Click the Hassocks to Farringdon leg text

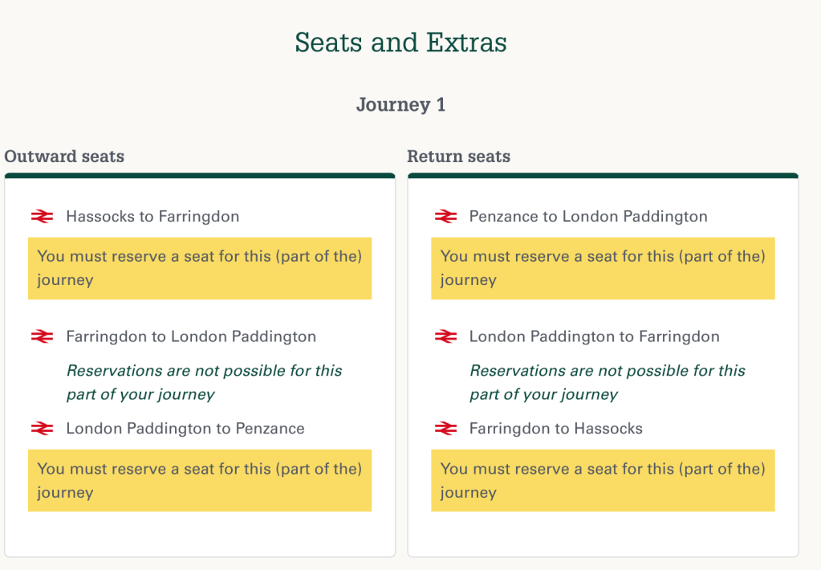coord(152,217)
